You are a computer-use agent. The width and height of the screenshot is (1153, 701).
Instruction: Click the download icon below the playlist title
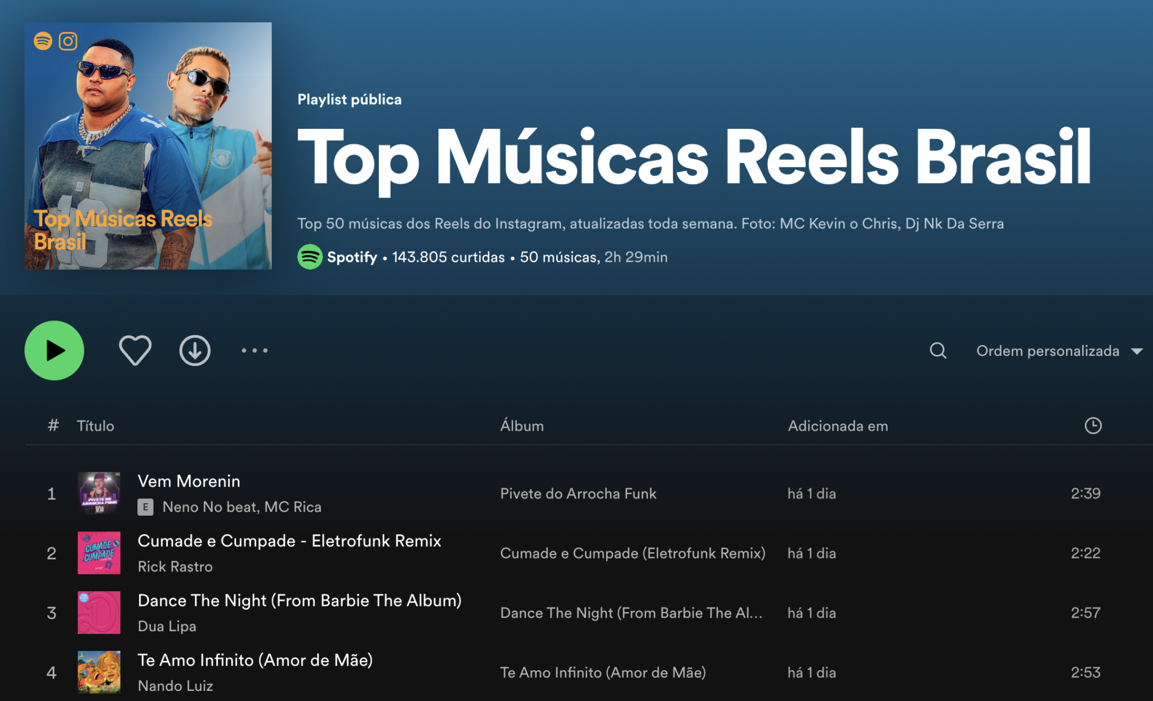[x=195, y=350]
